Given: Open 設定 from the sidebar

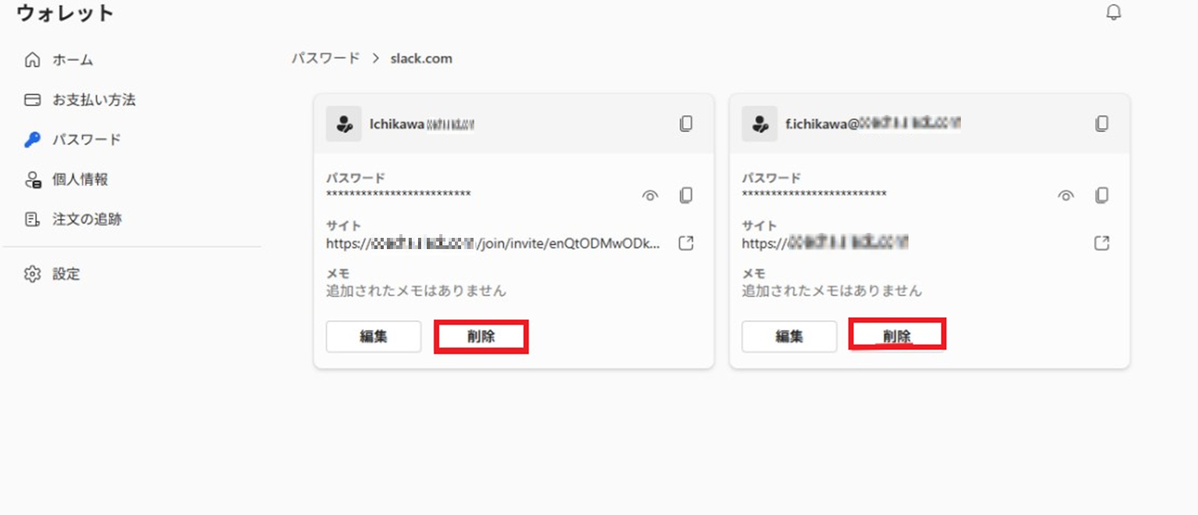Looking at the screenshot, I should click(66, 274).
